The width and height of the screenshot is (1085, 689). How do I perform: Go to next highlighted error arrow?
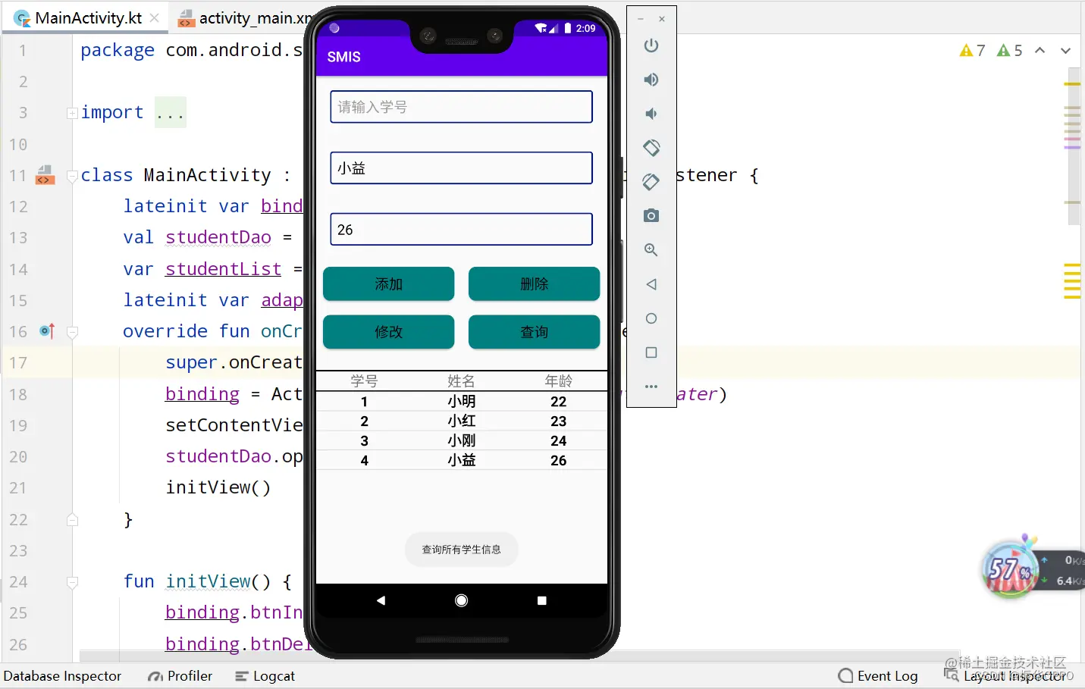(x=1065, y=50)
